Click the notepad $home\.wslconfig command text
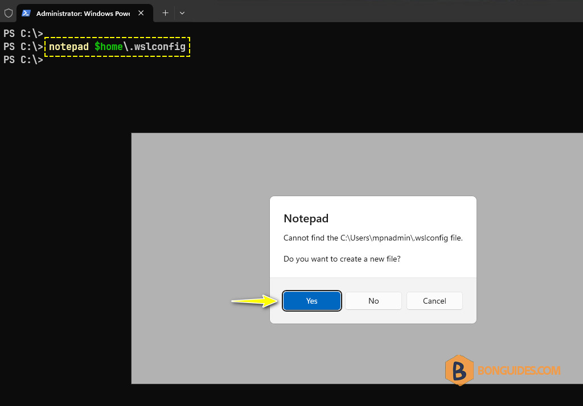Image resolution: width=583 pixels, height=406 pixels. pos(117,47)
